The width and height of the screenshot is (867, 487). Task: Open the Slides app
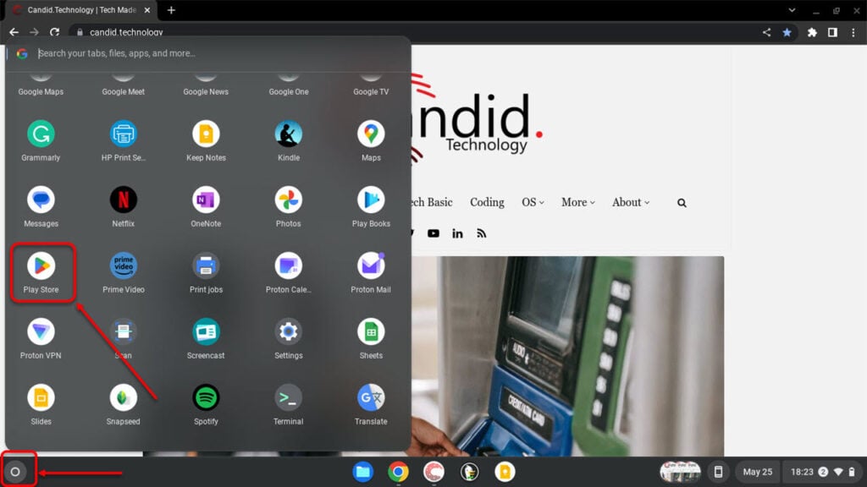pyautogui.click(x=41, y=397)
